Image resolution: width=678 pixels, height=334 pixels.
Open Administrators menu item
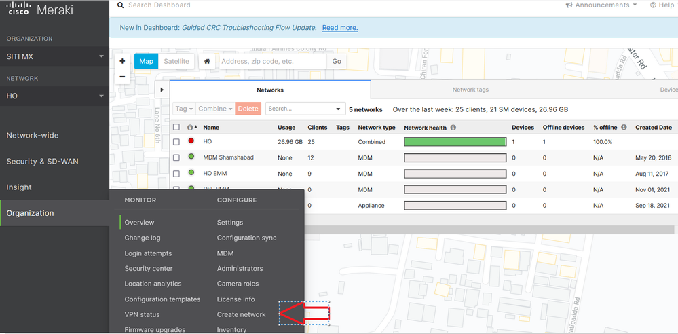point(240,268)
